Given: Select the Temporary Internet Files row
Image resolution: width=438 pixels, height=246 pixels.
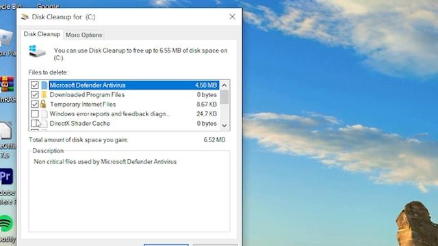Looking at the screenshot, I should pyautogui.click(x=124, y=105).
